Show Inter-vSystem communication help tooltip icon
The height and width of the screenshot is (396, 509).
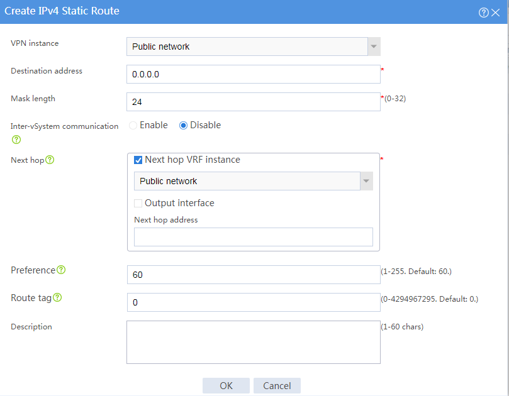pyautogui.click(x=16, y=140)
